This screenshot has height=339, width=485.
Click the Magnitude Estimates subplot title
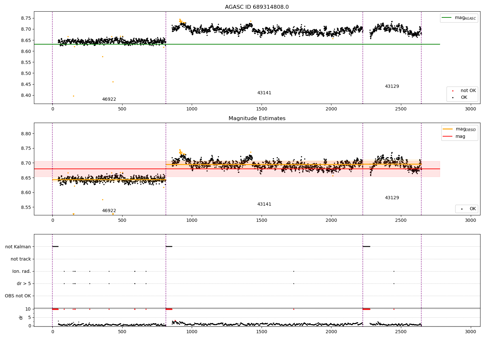pos(257,118)
